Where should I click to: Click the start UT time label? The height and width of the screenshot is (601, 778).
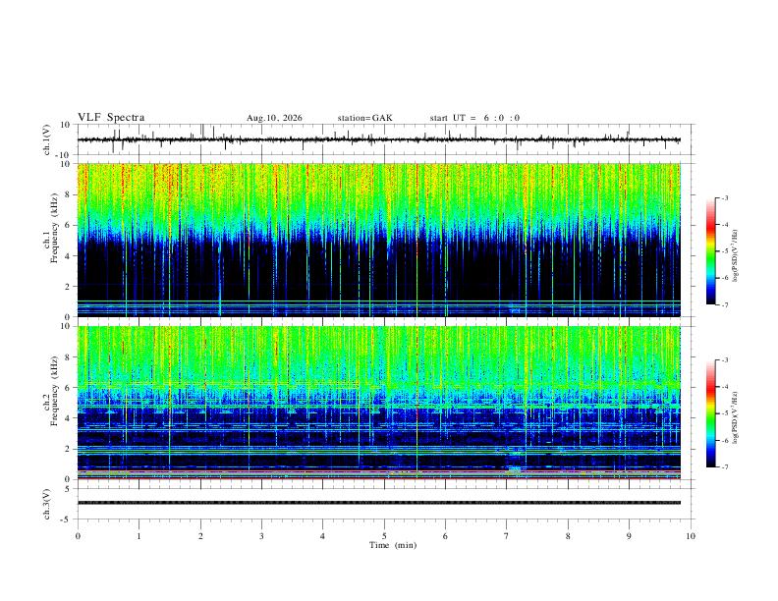pos(474,118)
